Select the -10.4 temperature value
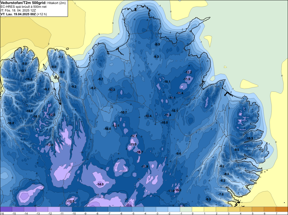Image resolution: width=288 pixels, height=215 pixels. [148, 116]
